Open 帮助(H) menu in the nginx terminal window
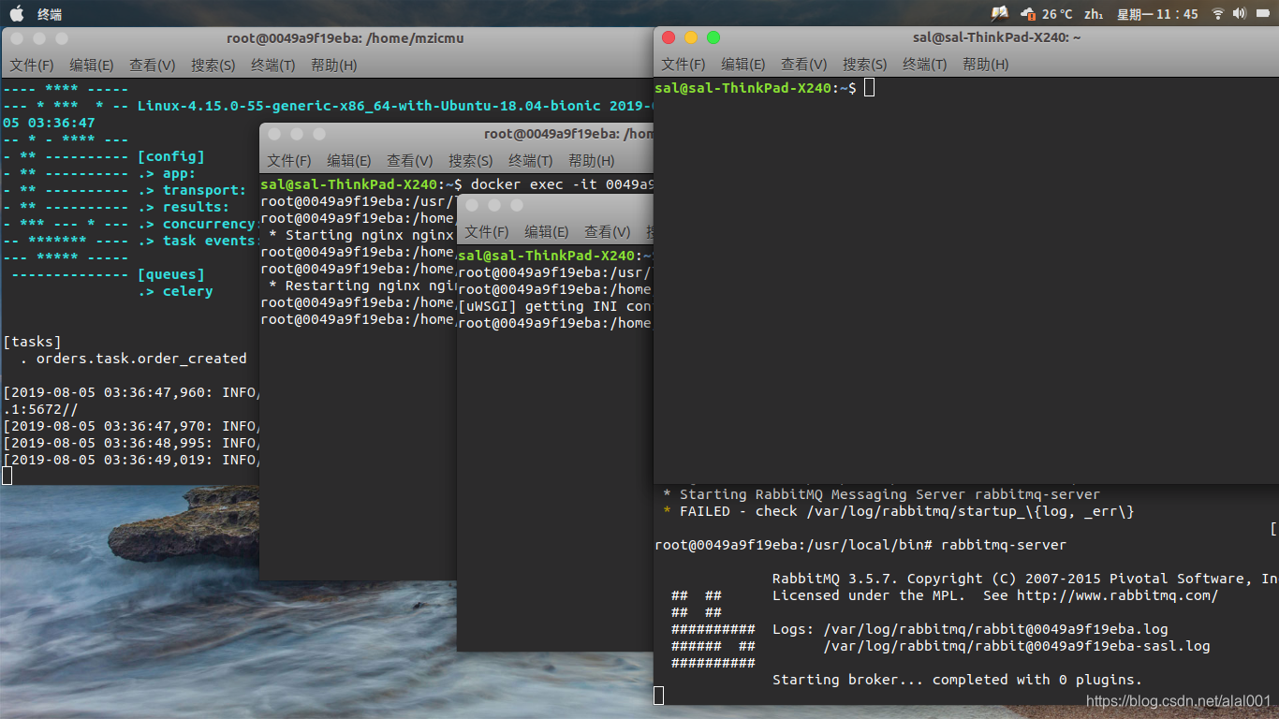Screen dimensions: 1279x719 click(592, 160)
